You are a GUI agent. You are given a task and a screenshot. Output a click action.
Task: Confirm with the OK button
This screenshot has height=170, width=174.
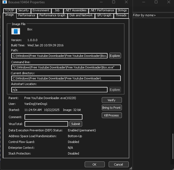tap(95, 164)
